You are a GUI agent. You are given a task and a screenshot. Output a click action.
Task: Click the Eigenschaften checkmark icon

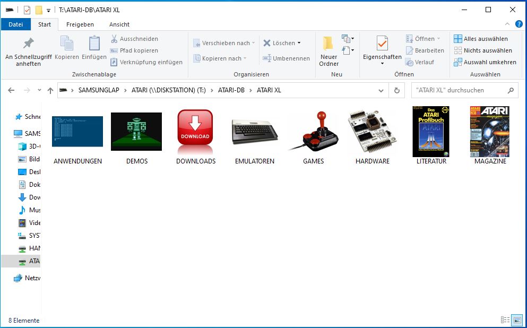(382, 44)
